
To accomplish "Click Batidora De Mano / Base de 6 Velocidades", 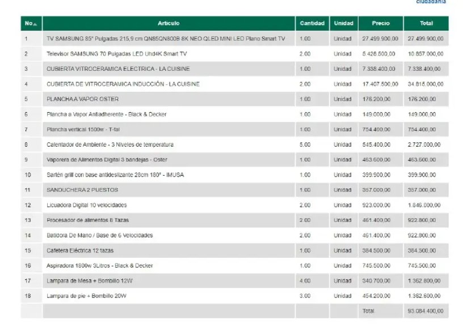I will click(x=99, y=235).
